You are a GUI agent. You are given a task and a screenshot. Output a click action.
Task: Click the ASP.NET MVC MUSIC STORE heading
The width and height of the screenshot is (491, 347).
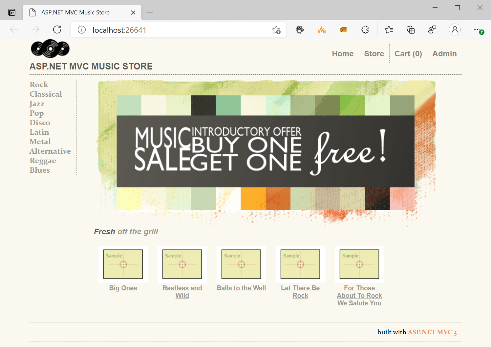coord(91,67)
